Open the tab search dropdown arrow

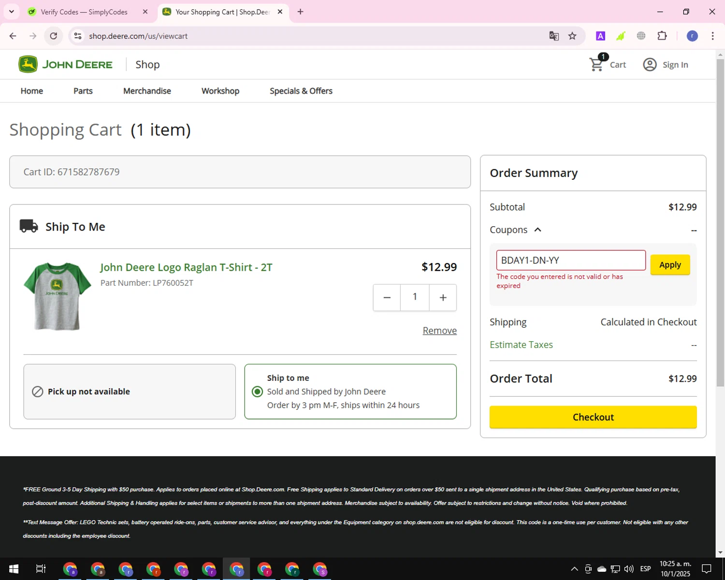pos(12,12)
